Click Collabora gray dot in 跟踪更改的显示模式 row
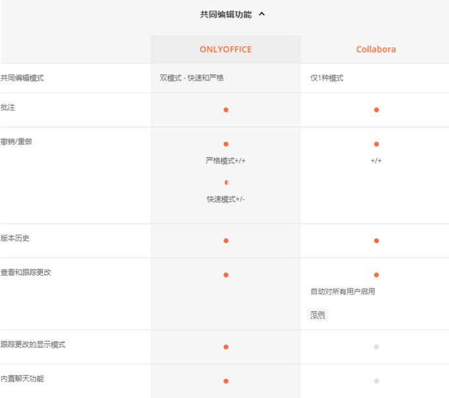 376,346
